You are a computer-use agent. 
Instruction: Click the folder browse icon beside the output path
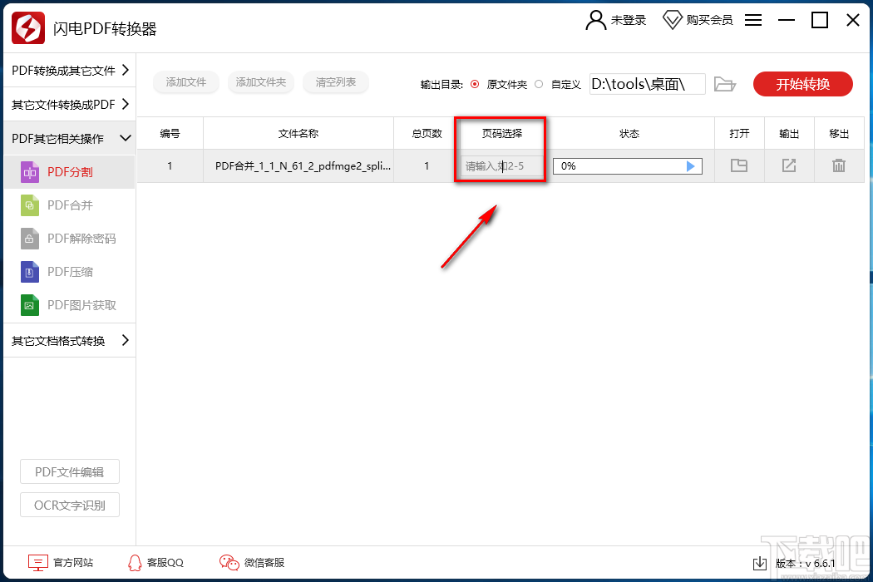[x=724, y=83]
